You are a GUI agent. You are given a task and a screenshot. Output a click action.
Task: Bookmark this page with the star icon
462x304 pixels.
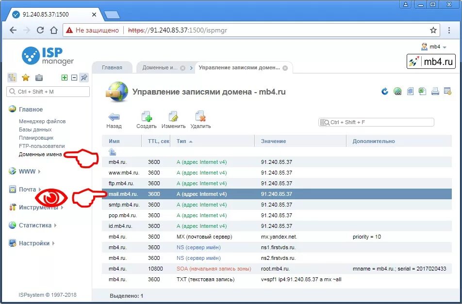pos(433,30)
